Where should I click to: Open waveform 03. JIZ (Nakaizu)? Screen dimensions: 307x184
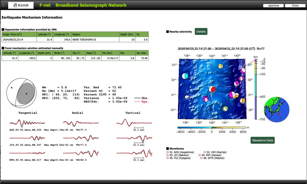pyautogui.click(x=178, y=155)
